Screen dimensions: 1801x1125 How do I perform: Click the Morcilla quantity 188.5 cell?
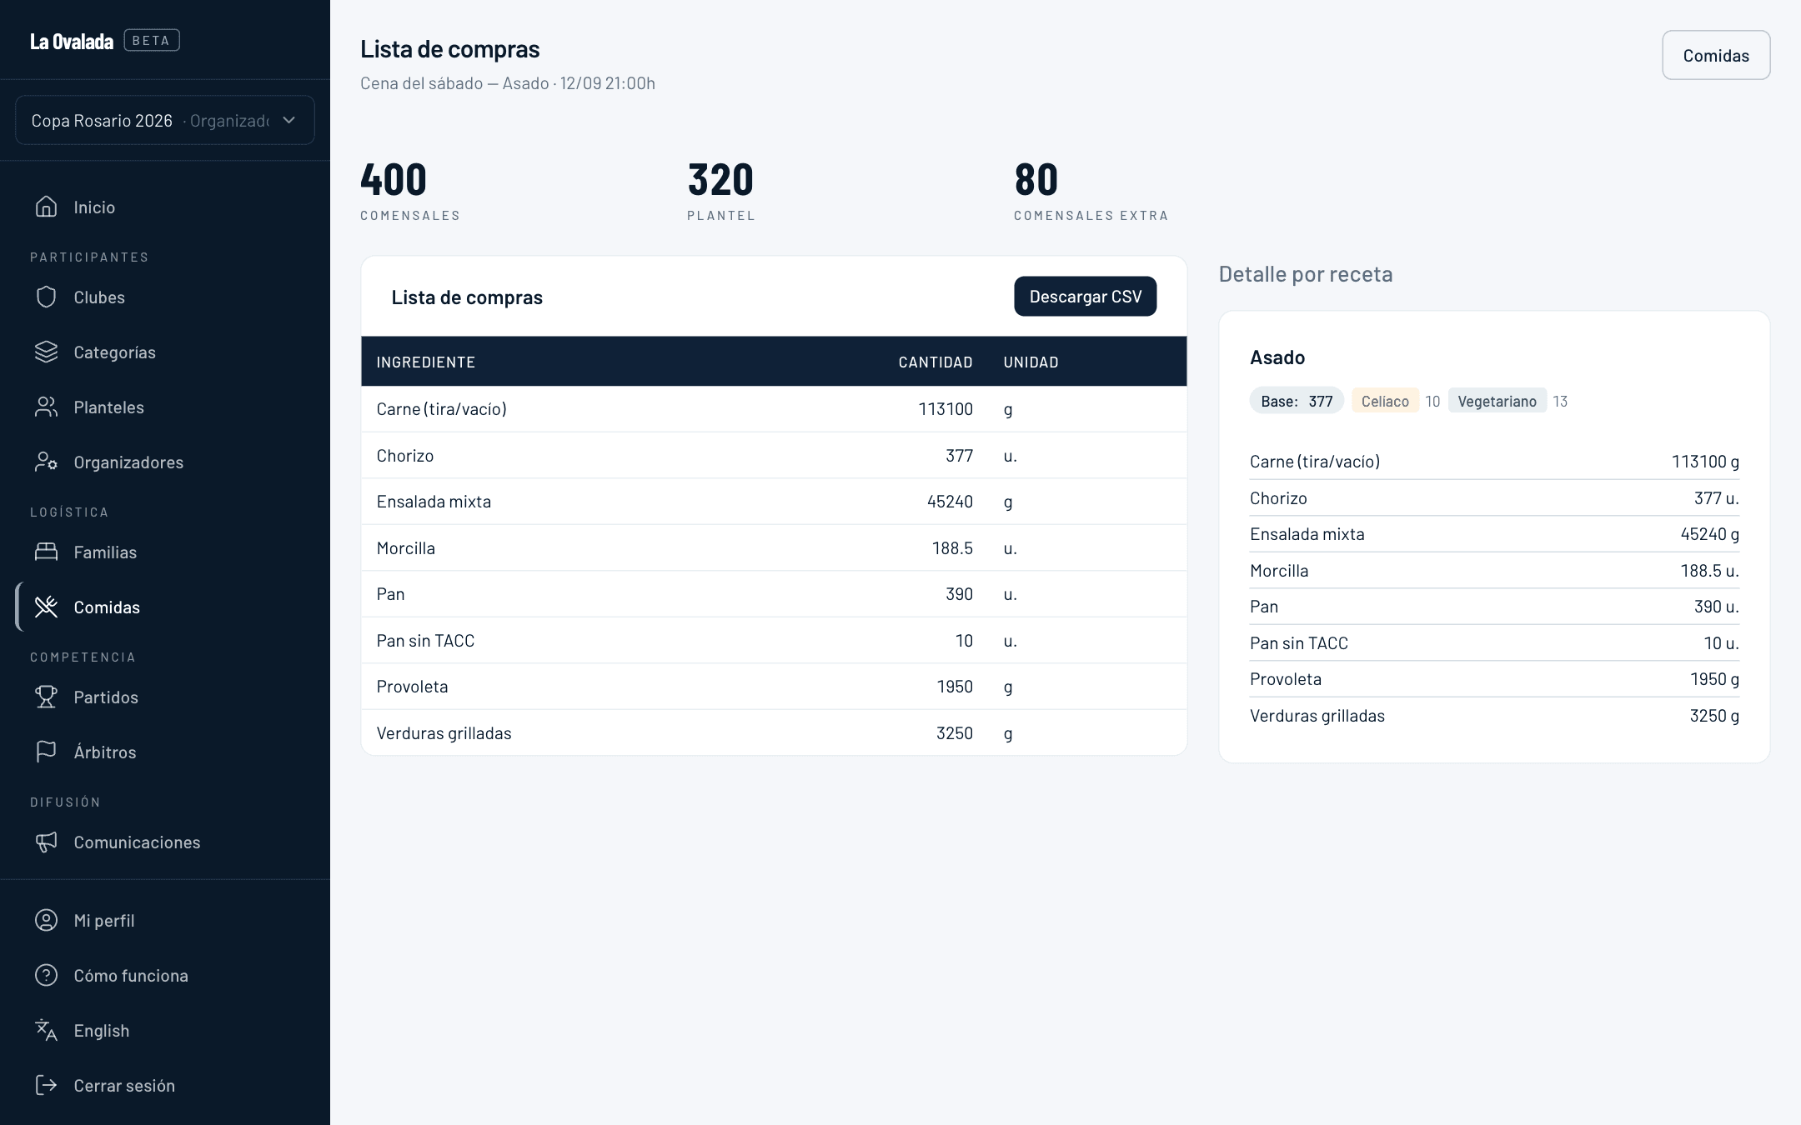(x=952, y=548)
